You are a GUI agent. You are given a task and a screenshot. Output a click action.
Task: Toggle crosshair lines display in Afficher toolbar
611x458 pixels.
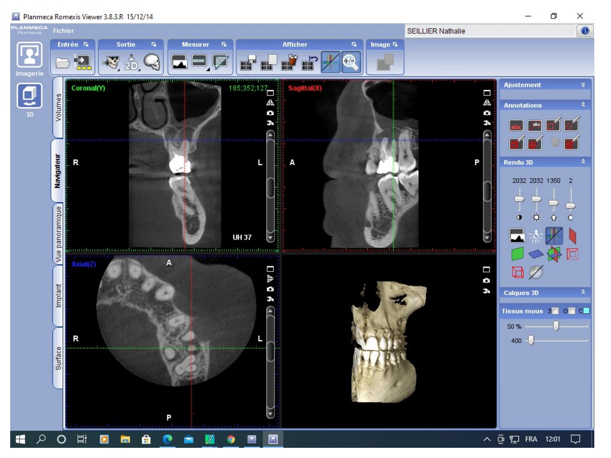pos(330,62)
